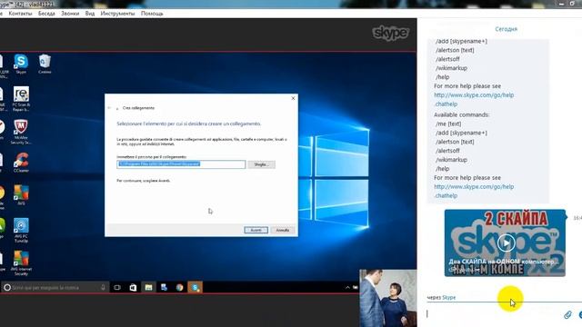Play the 2 СКАЙПА video thumbnail
Screen dimensions: 582x327
(x=506, y=243)
